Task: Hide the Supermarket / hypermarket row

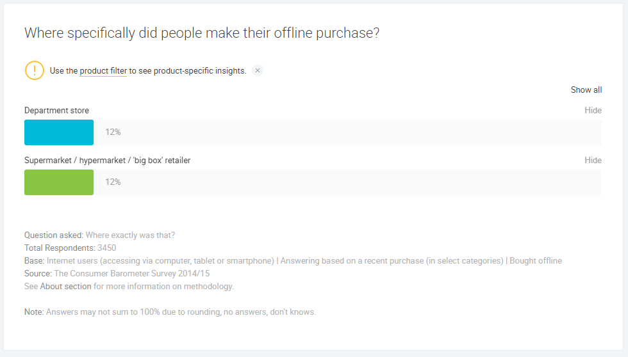Action: (x=593, y=161)
